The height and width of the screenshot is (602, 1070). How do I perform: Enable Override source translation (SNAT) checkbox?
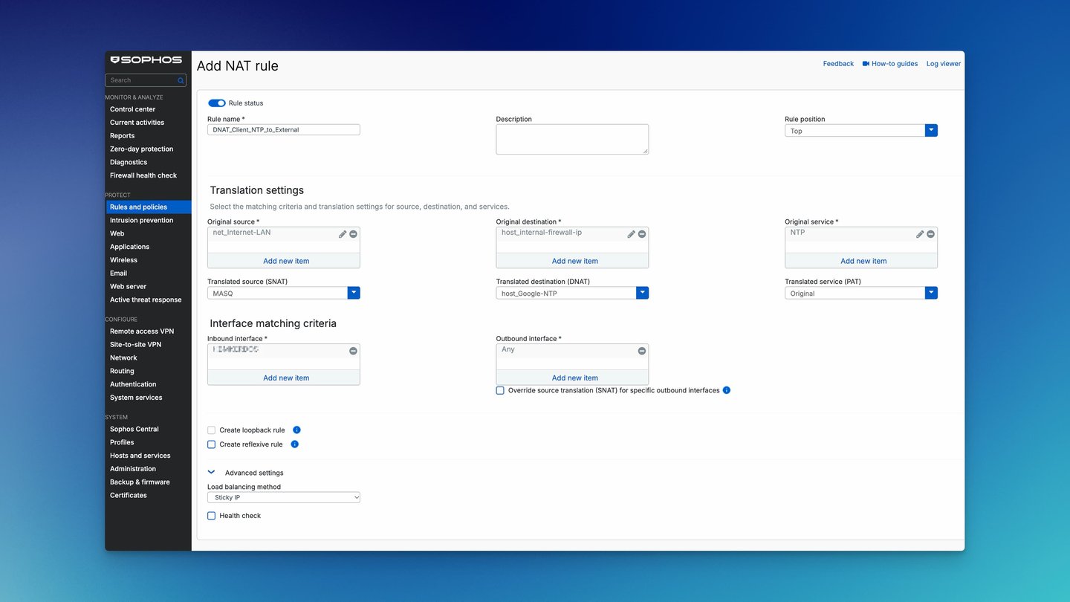tap(500, 390)
